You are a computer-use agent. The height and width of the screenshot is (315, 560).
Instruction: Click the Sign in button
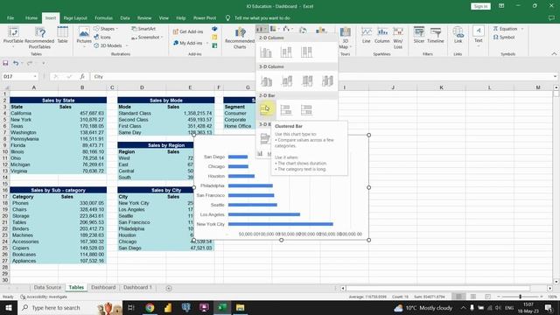[x=480, y=6]
